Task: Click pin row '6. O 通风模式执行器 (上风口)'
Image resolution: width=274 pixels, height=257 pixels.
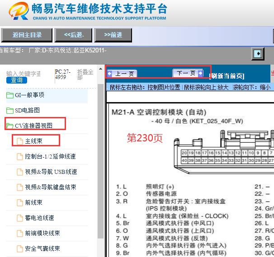Action: pyautogui.click(x=165, y=231)
